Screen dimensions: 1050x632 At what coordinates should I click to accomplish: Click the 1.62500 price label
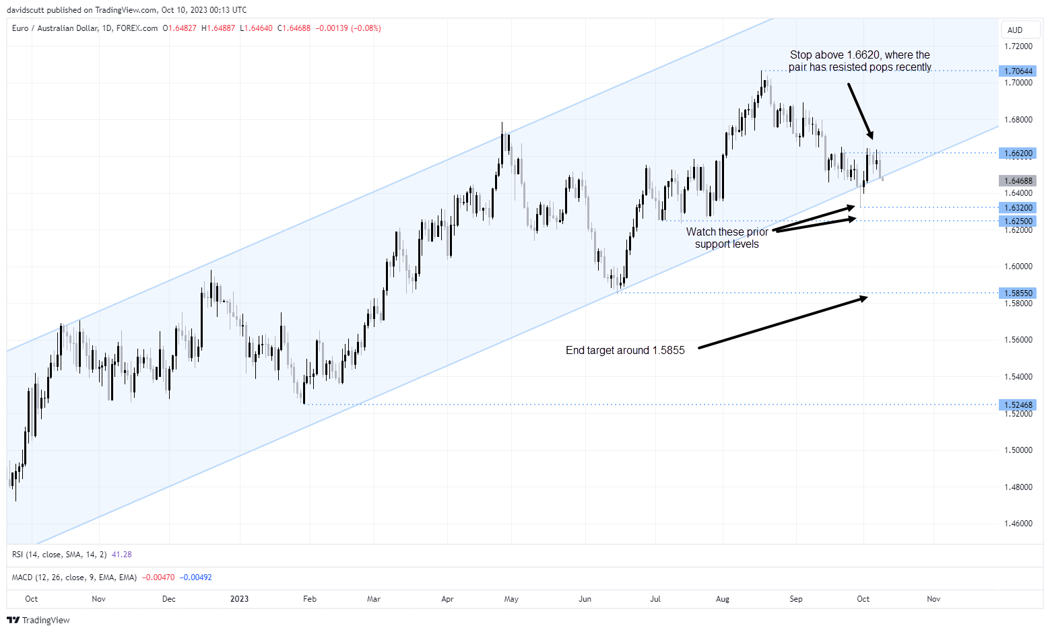(1018, 221)
